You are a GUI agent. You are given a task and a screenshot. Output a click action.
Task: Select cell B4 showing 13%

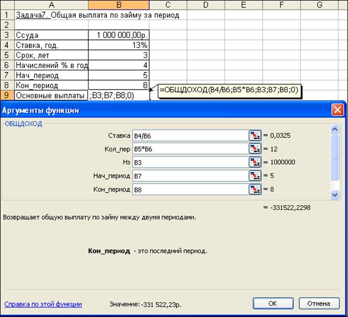118,45
